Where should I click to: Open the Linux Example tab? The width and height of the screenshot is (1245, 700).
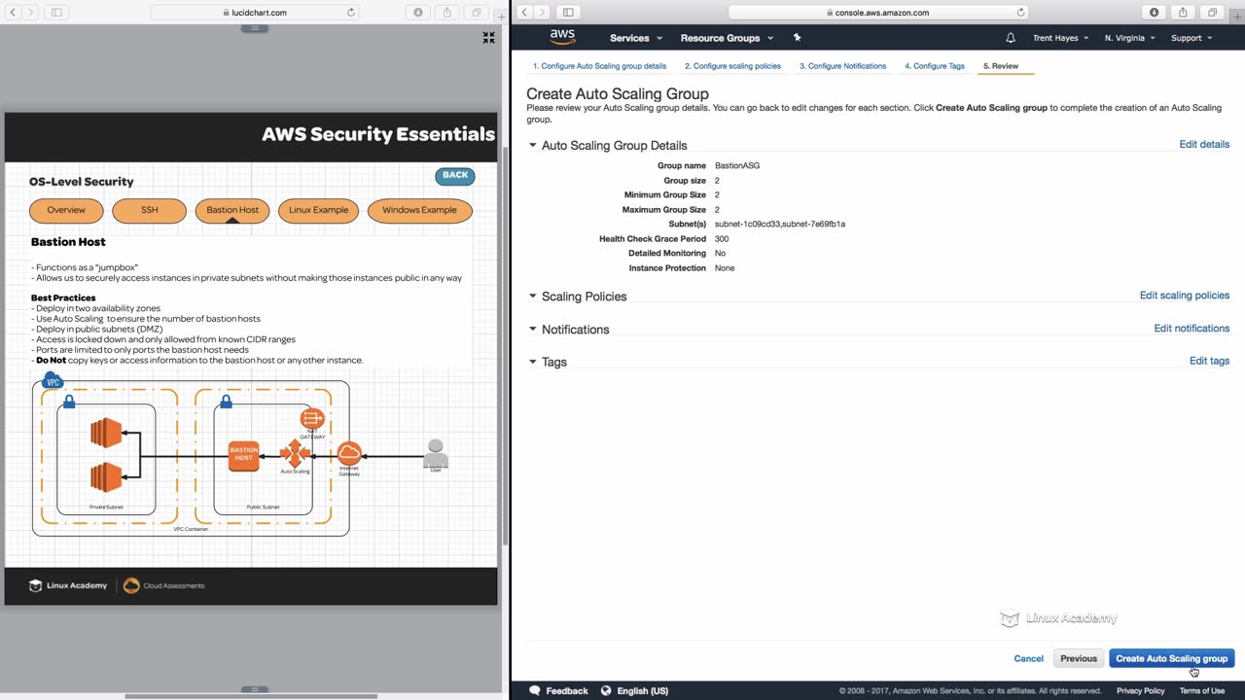coord(318,210)
